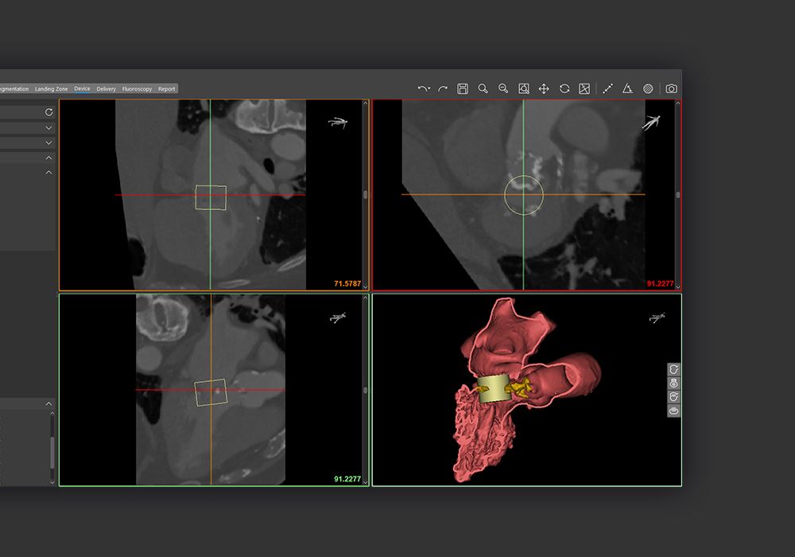The height and width of the screenshot is (557, 795).
Task: Select the distance measurement line tool
Action: pos(607,89)
